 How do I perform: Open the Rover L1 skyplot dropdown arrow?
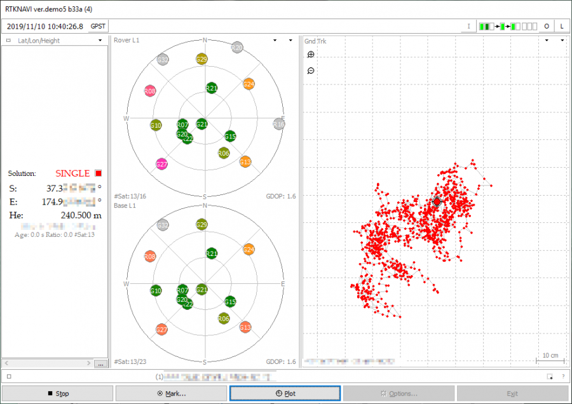coord(275,41)
